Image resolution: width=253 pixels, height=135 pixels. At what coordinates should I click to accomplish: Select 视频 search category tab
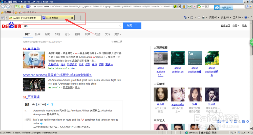click(88, 34)
